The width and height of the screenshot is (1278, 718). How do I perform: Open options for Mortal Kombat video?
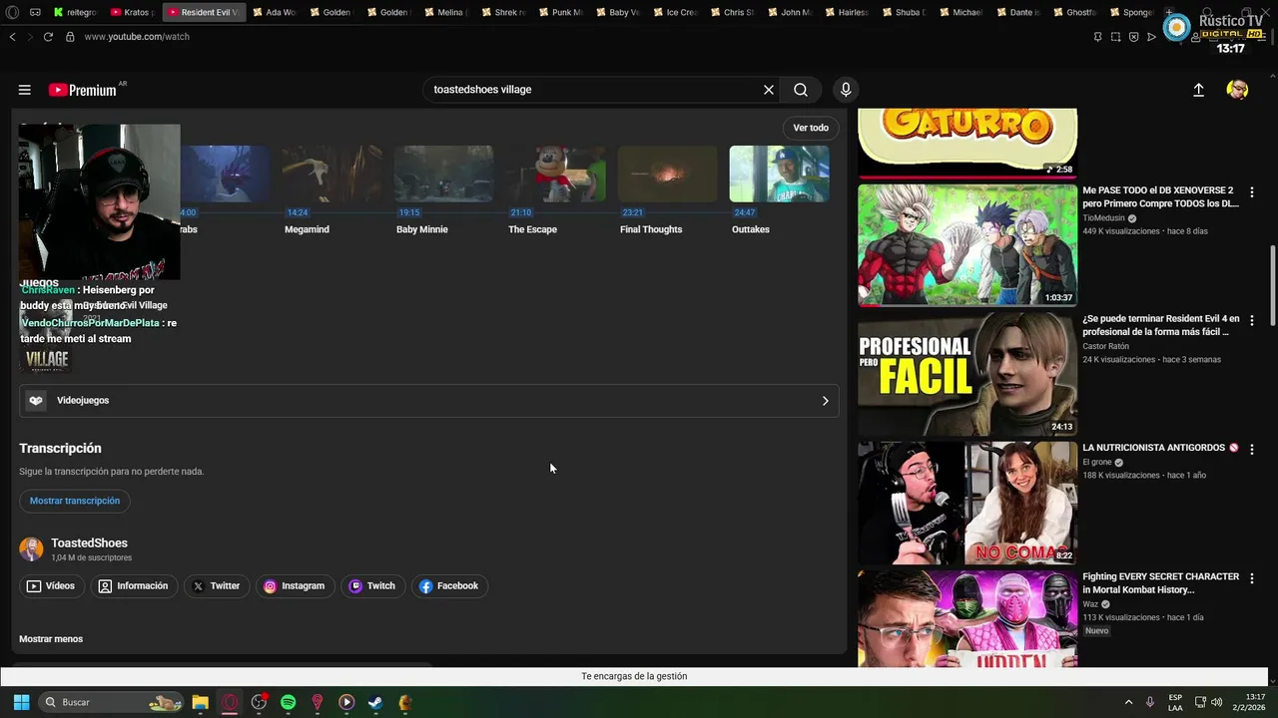coord(1252,577)
